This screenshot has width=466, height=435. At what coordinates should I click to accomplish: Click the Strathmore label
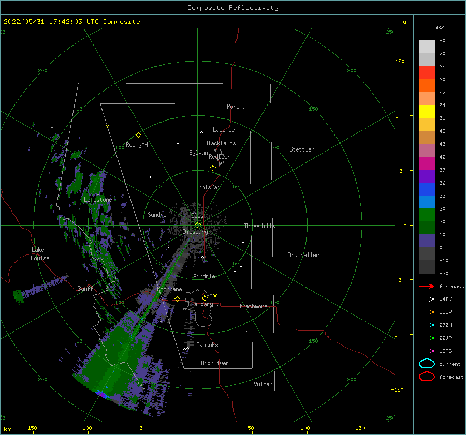point(252,306)
